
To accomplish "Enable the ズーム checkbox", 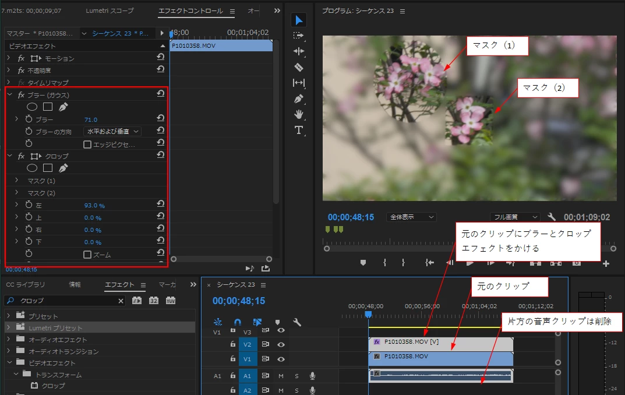I will pos(87,254).
